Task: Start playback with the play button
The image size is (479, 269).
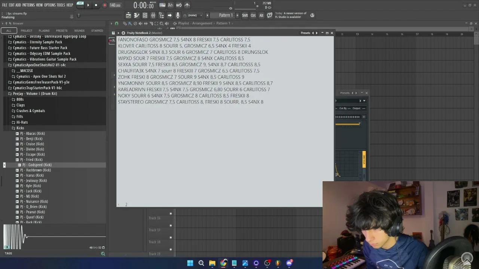Action: pyautogui.click(x=88, y=5)
